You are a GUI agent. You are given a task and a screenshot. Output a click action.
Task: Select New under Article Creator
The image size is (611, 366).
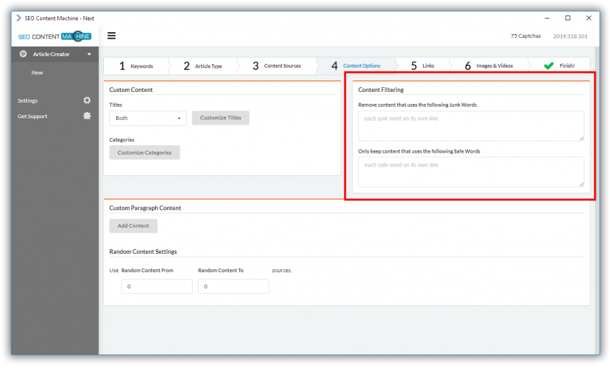(x=37, y=72)
